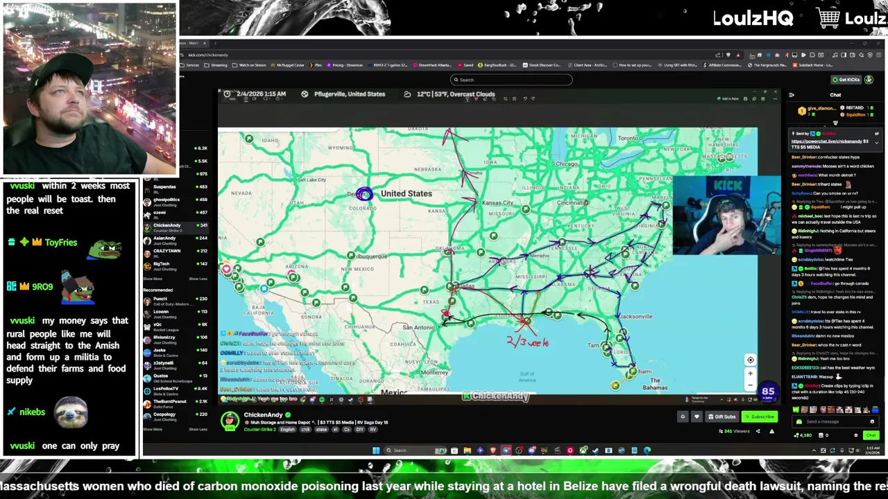
Task: Click the Counter-Strike 2 category link
Action: point(259,430)
